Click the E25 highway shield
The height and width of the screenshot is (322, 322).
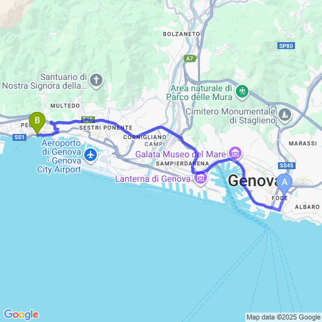tap(88, 119)
